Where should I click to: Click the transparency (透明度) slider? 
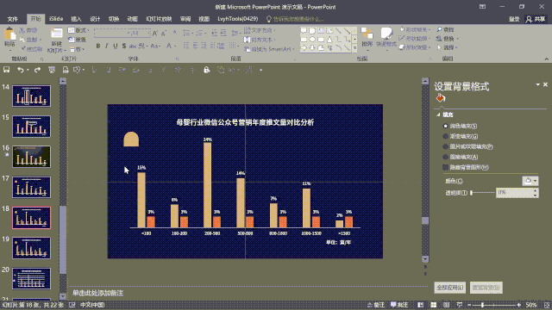(483, 192)
